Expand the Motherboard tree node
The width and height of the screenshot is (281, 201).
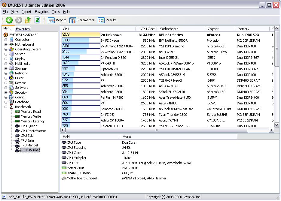[x=6, y=44]
